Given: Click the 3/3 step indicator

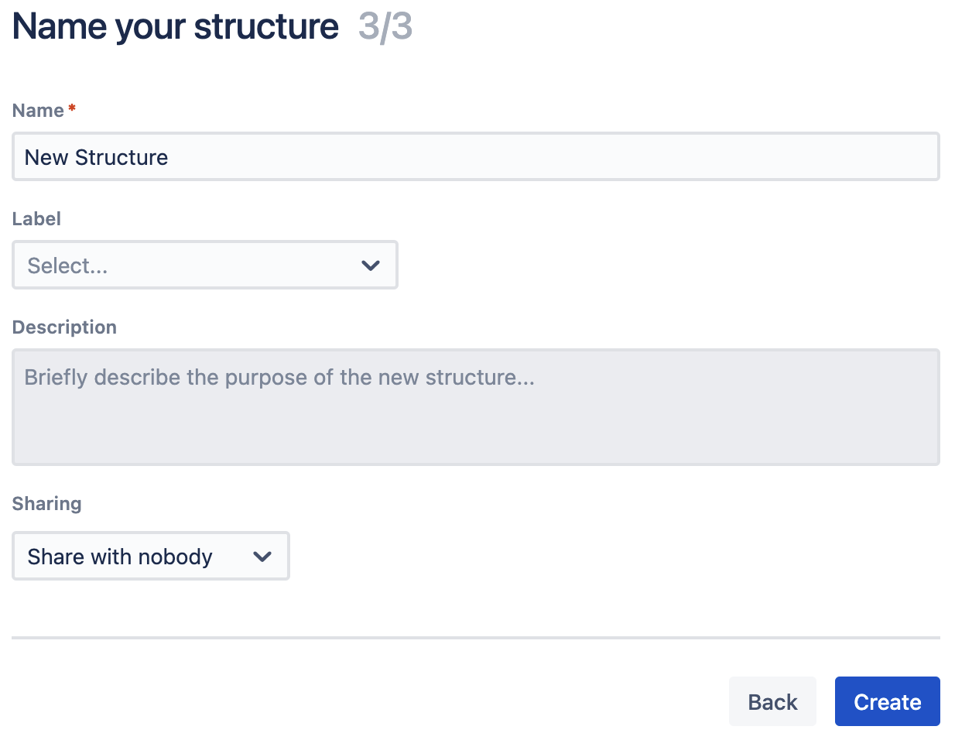Looking at the screenshot, I should pos(385,27).
